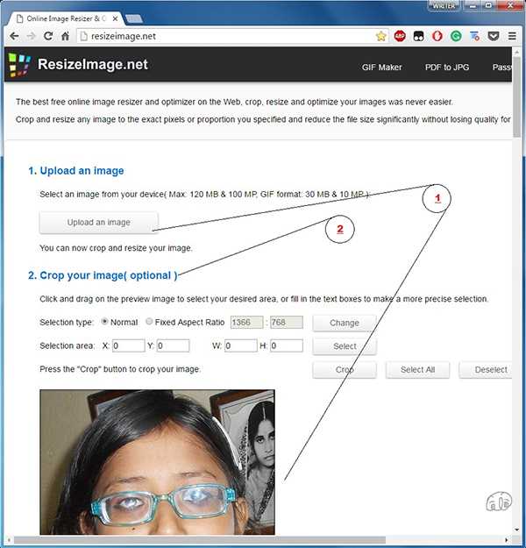Open the red Opera-style extension icon
The width and height of the screenshot is (526, 548).
[x=437, y=36]
